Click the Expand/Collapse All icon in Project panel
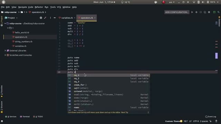Screen dimensions: 221x124 click(45, 18)
